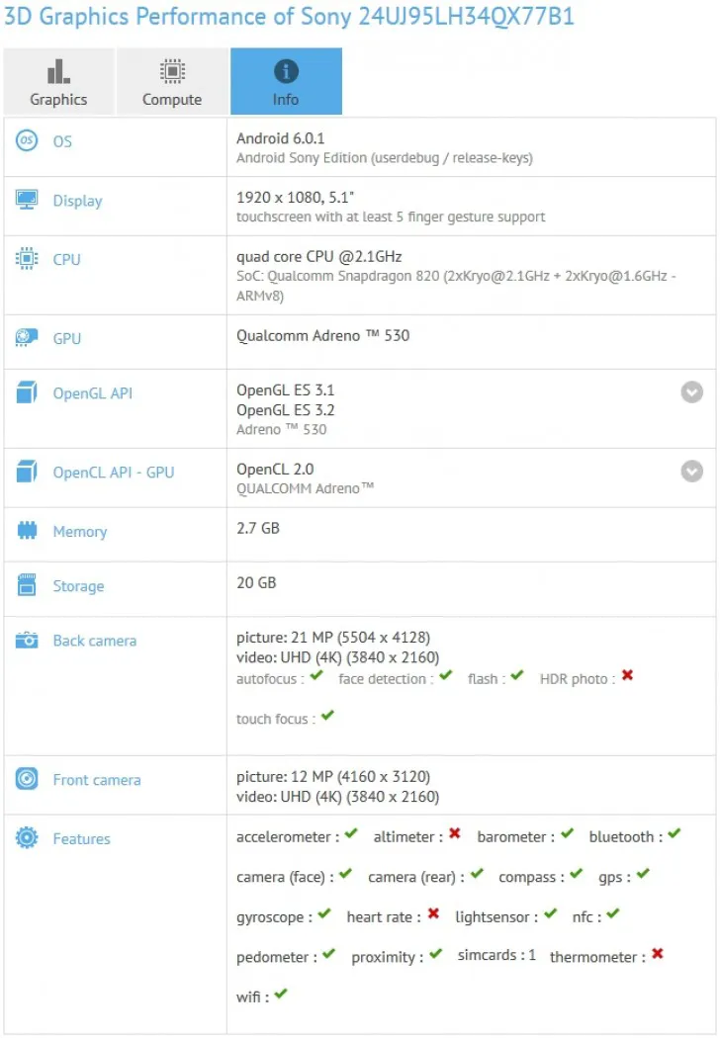Click the OpenGL API cube icon
This screenshot has height=1038, width=720.
[27, 393]
